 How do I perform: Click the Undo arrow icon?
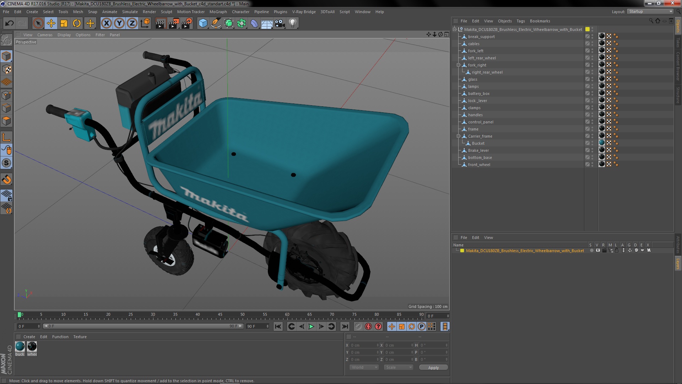(9, 23)
